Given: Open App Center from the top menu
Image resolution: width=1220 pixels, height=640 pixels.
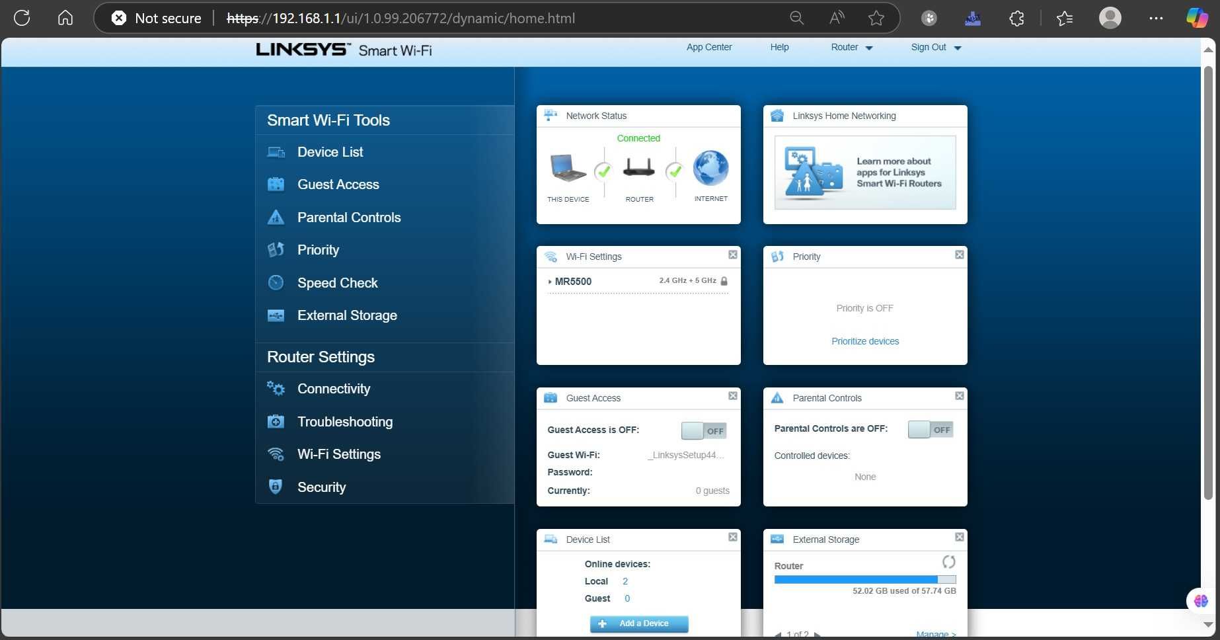Looking at the screenshot, I should coord(709,48).
